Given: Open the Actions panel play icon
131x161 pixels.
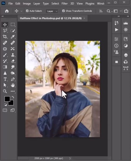Looking at the screenshot, I should pyautogui.click(x=116, y=30).
